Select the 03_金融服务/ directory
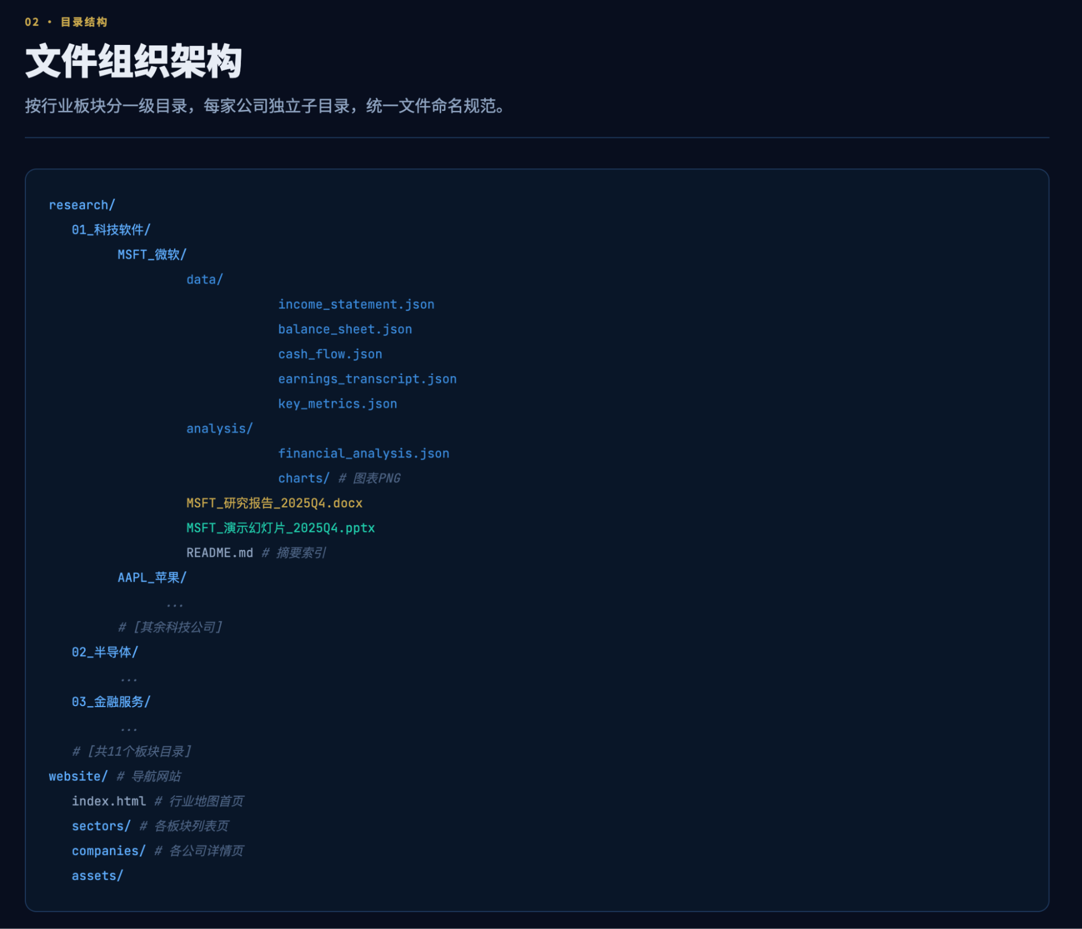Viewport: 1082px width, 929px height. tap(111, 702)
